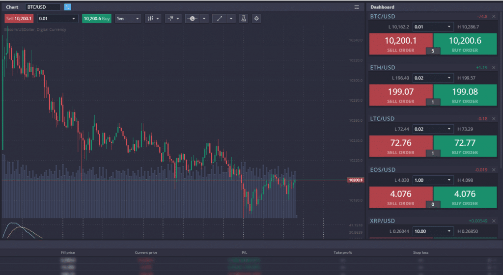Click the LTC/USD low value L 72.44
The width and height of the screenshot is (503, 275).
tap(402, 129)
